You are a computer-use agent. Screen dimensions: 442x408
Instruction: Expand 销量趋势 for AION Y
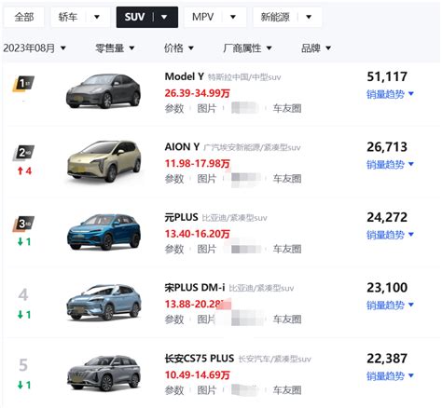[x=390, y=164]
